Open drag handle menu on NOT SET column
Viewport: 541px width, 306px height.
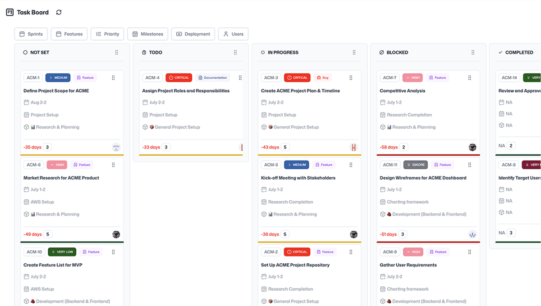pos(116,53)
